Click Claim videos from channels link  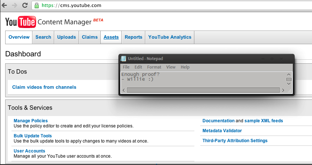pyautogui.click(x=44, y=87)
